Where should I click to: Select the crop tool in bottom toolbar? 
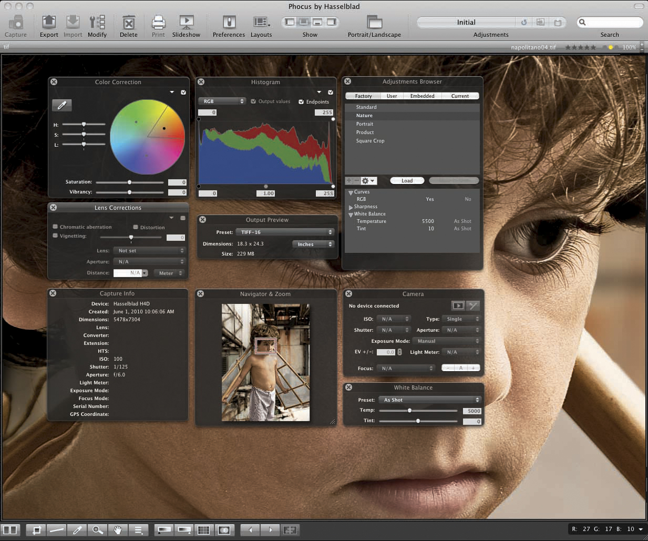tap(36, 530)
